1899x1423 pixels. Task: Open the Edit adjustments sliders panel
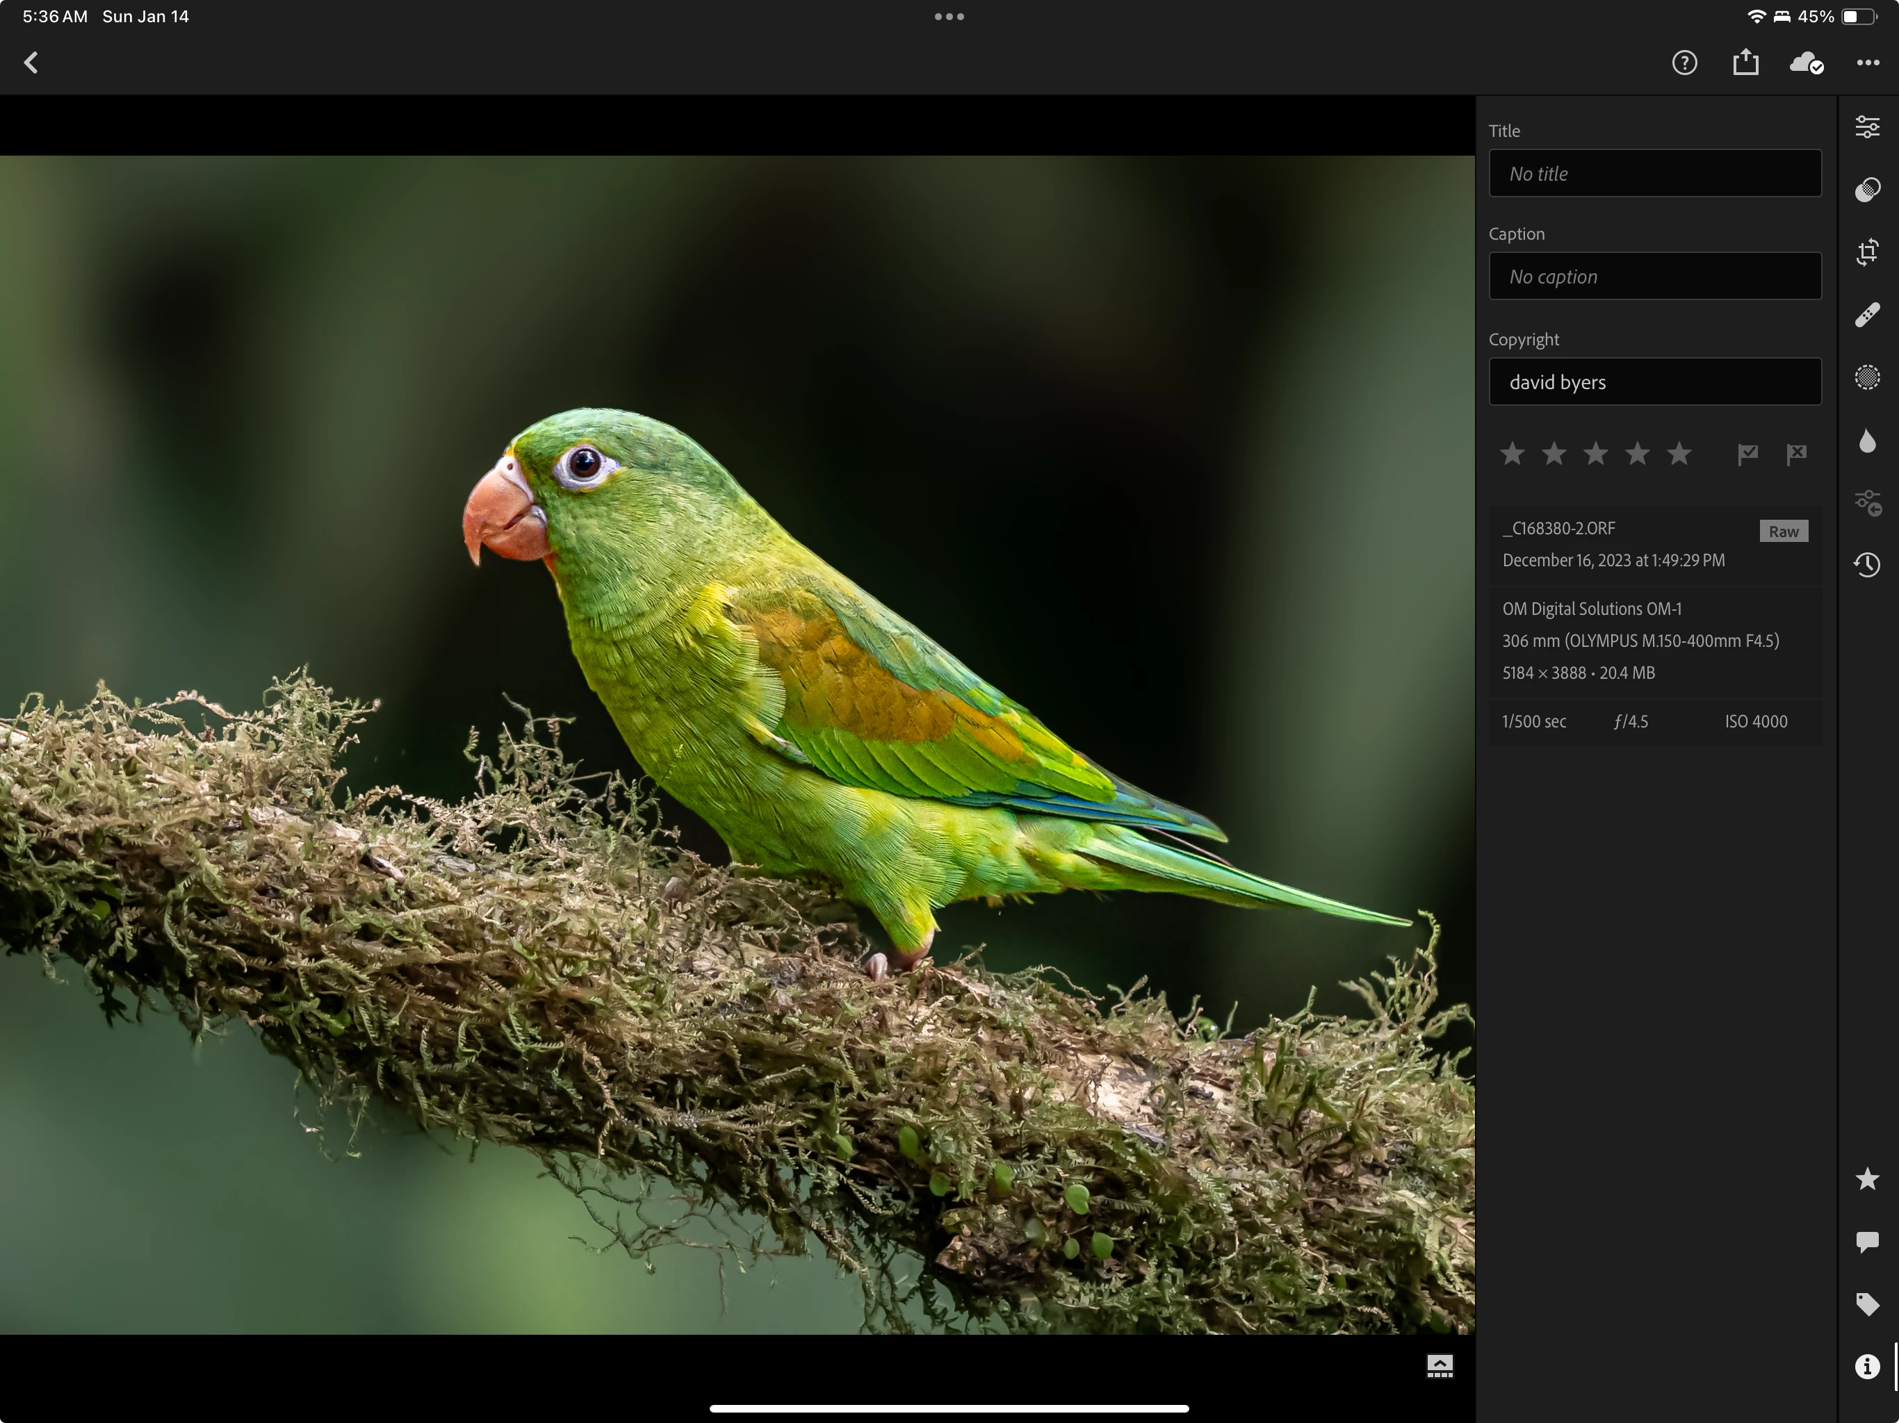coord(1866,127)
